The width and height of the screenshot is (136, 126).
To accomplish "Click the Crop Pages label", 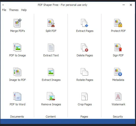I will (x=85, y=104).
